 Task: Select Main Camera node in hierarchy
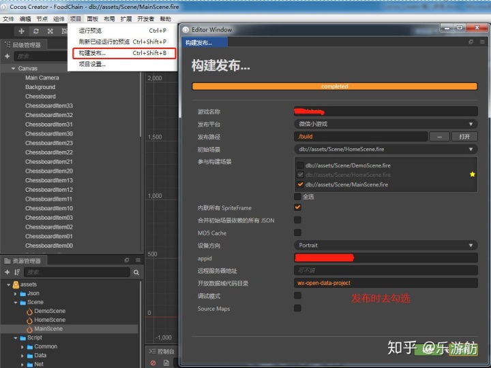pyautogui.click(x=42, y=78)
